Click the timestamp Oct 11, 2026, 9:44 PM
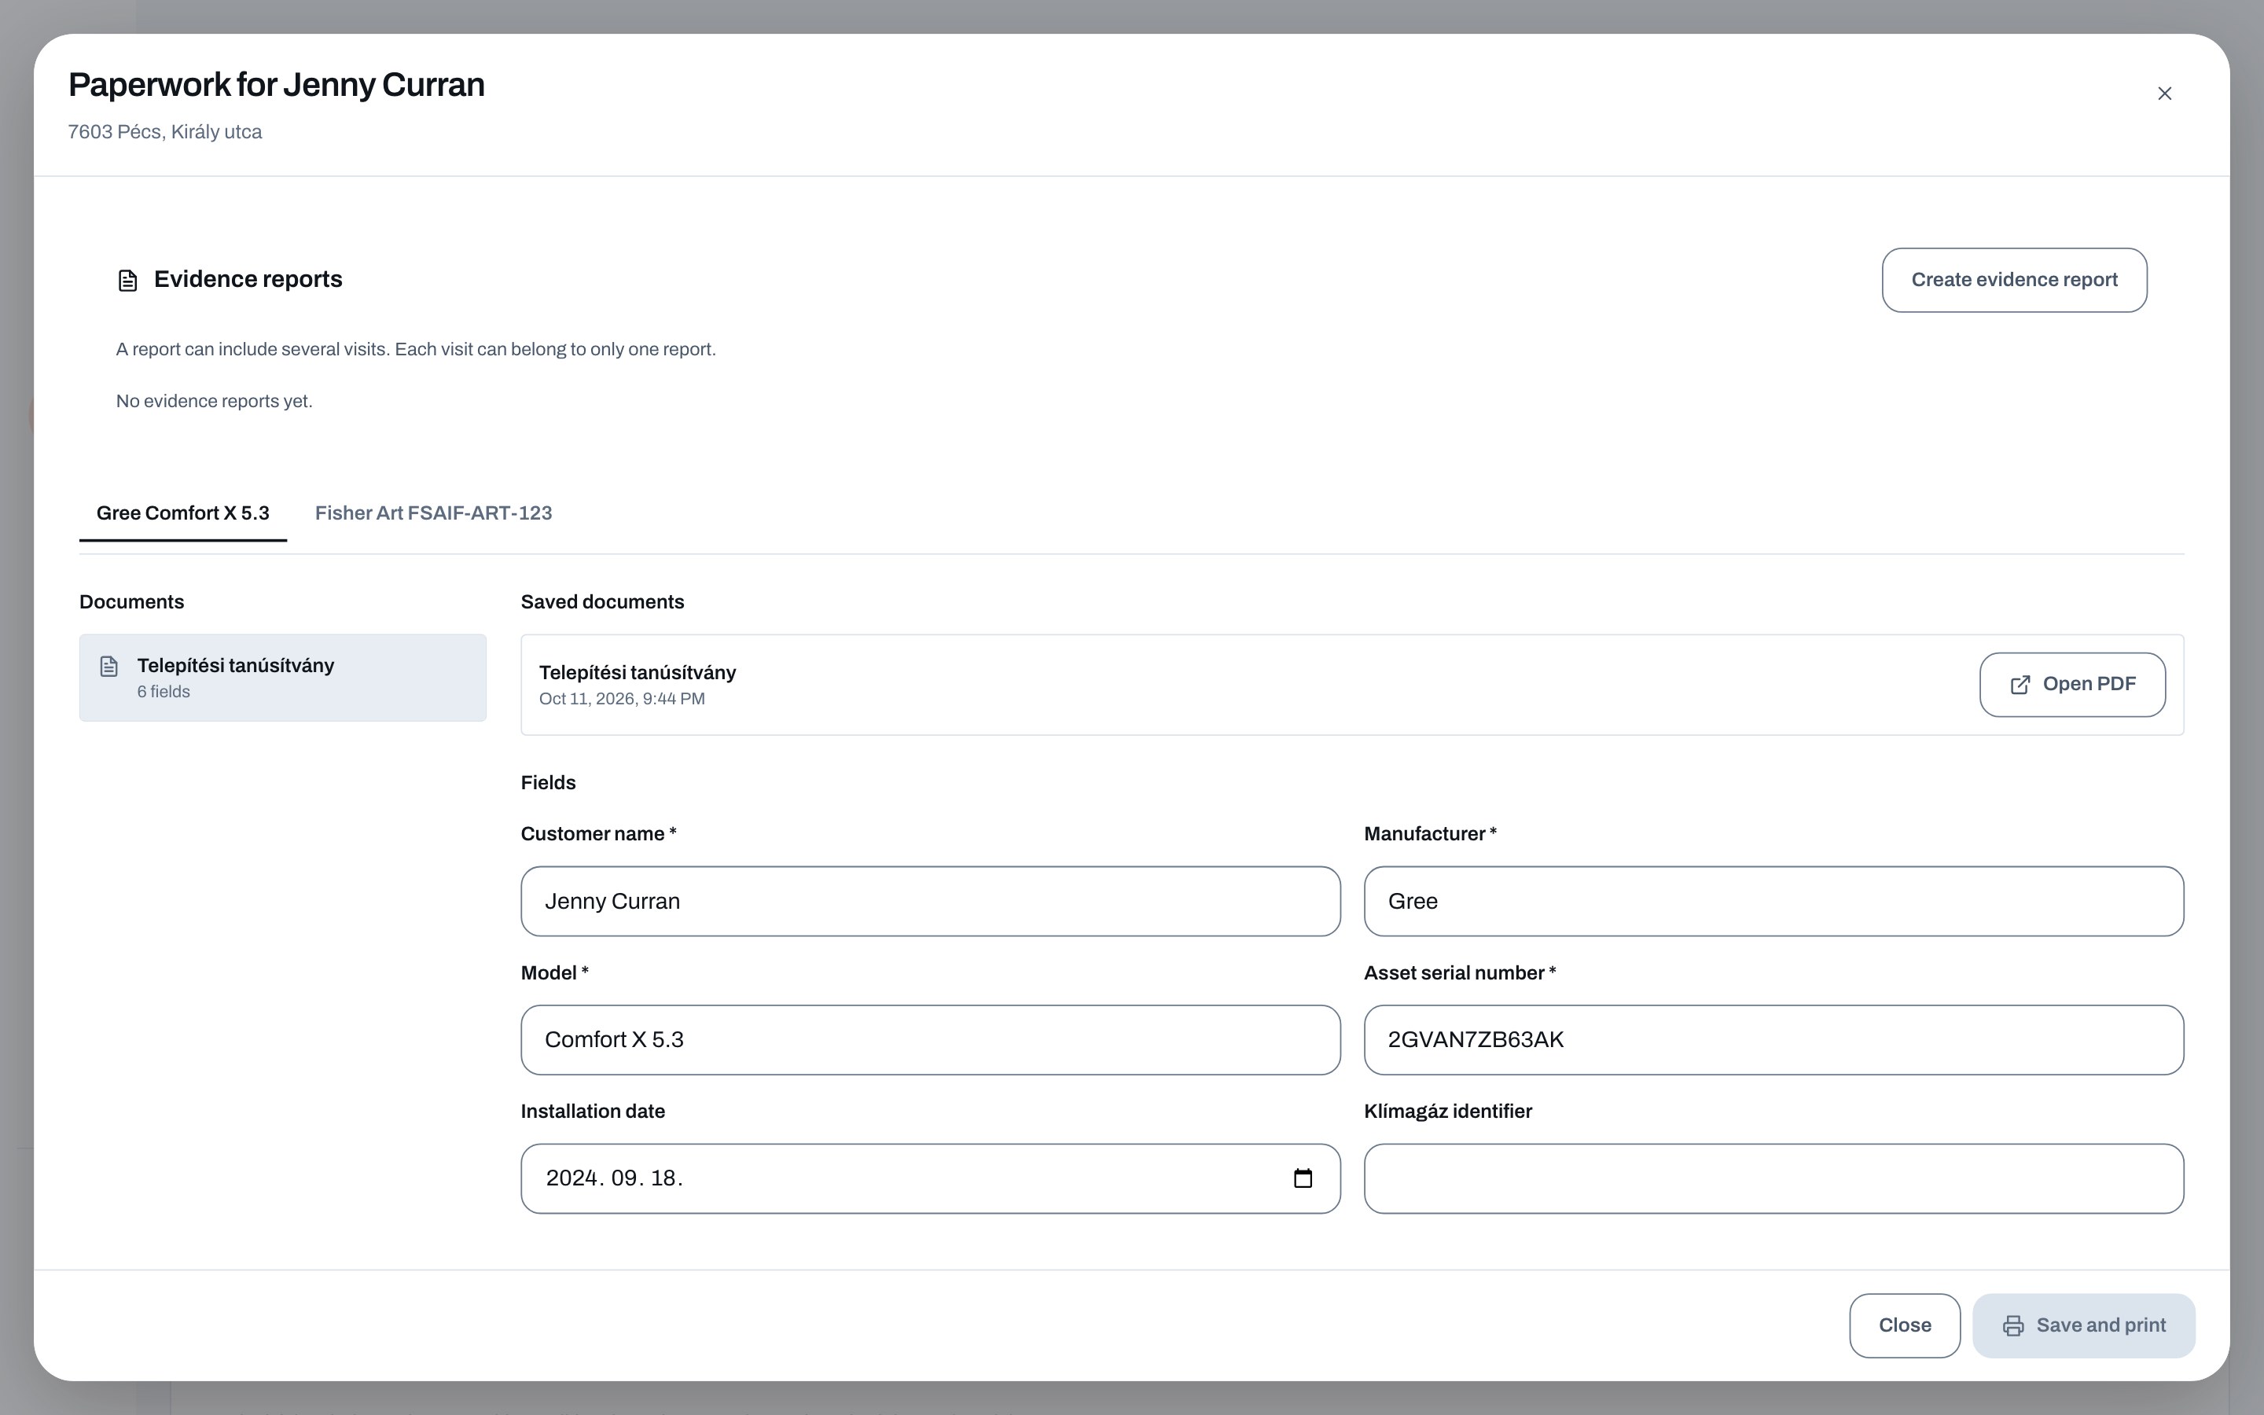2264x1415 pixels. [621, 699]
